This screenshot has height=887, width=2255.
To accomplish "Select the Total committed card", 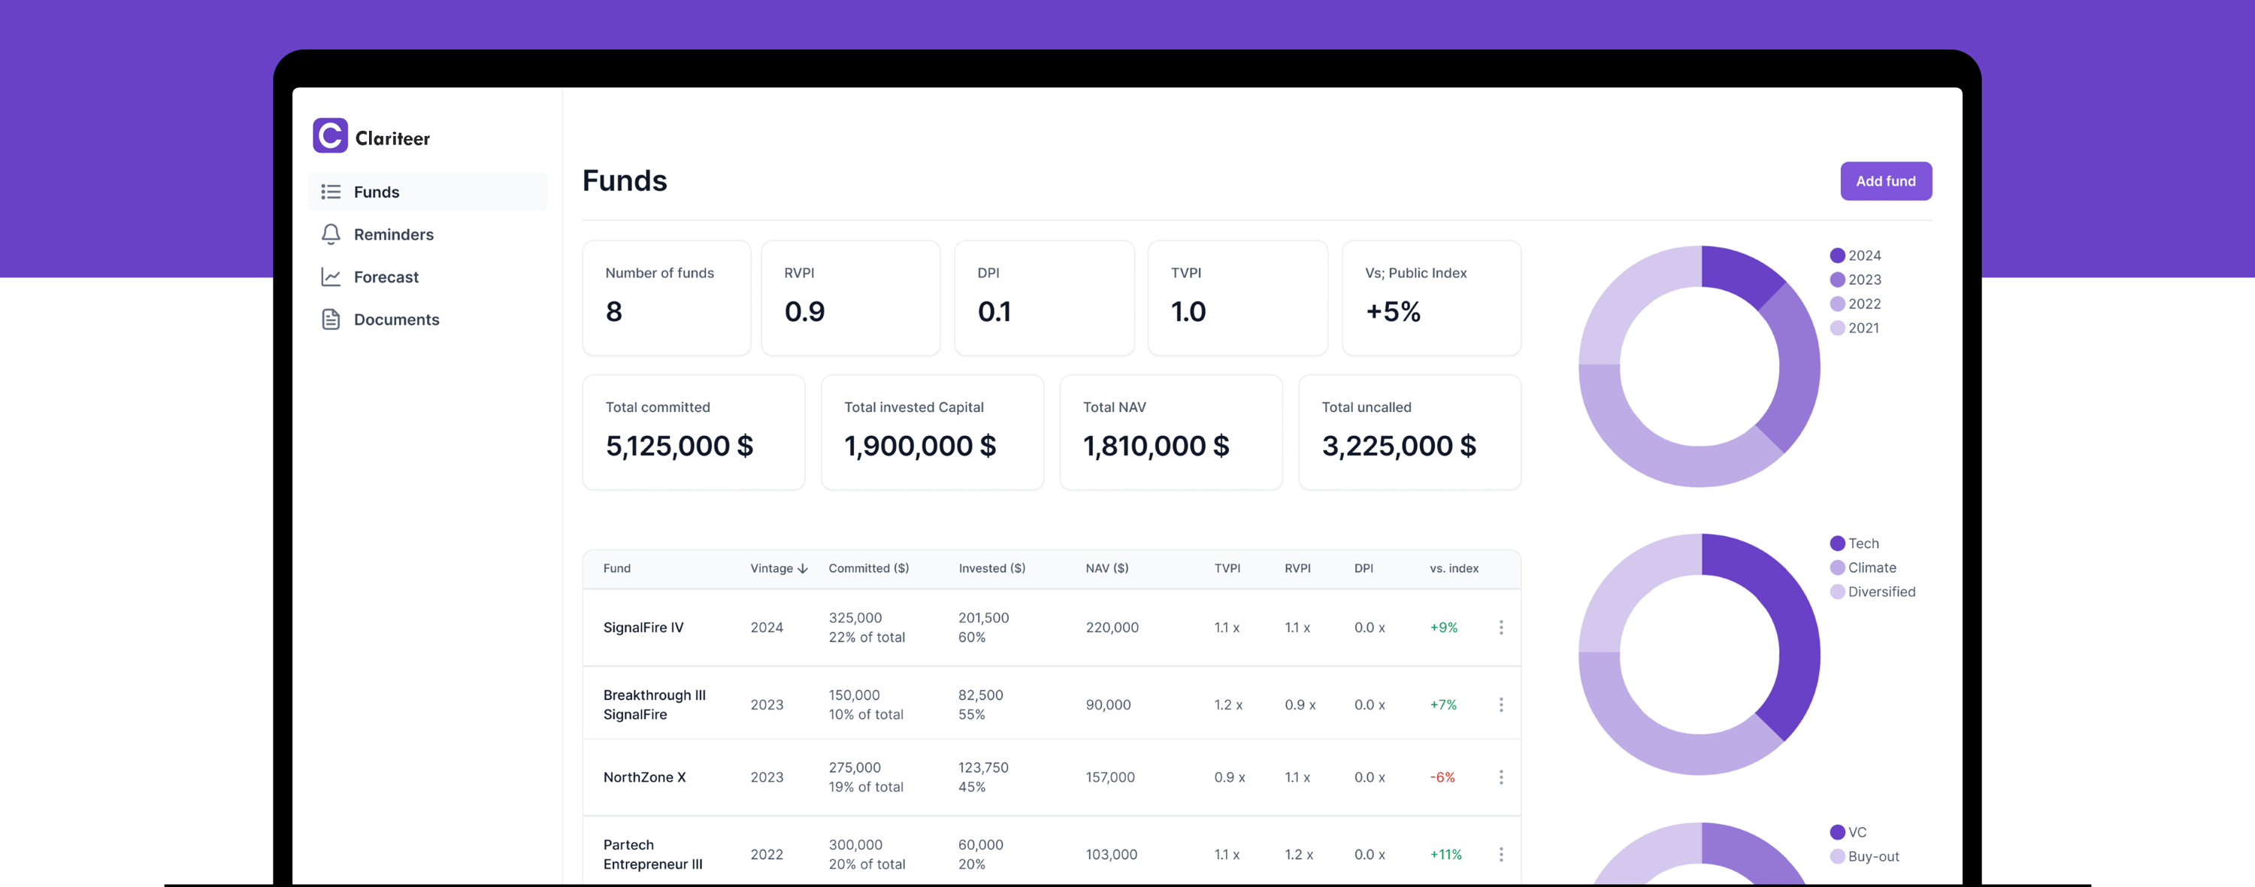I will click(x=695, y=432).
